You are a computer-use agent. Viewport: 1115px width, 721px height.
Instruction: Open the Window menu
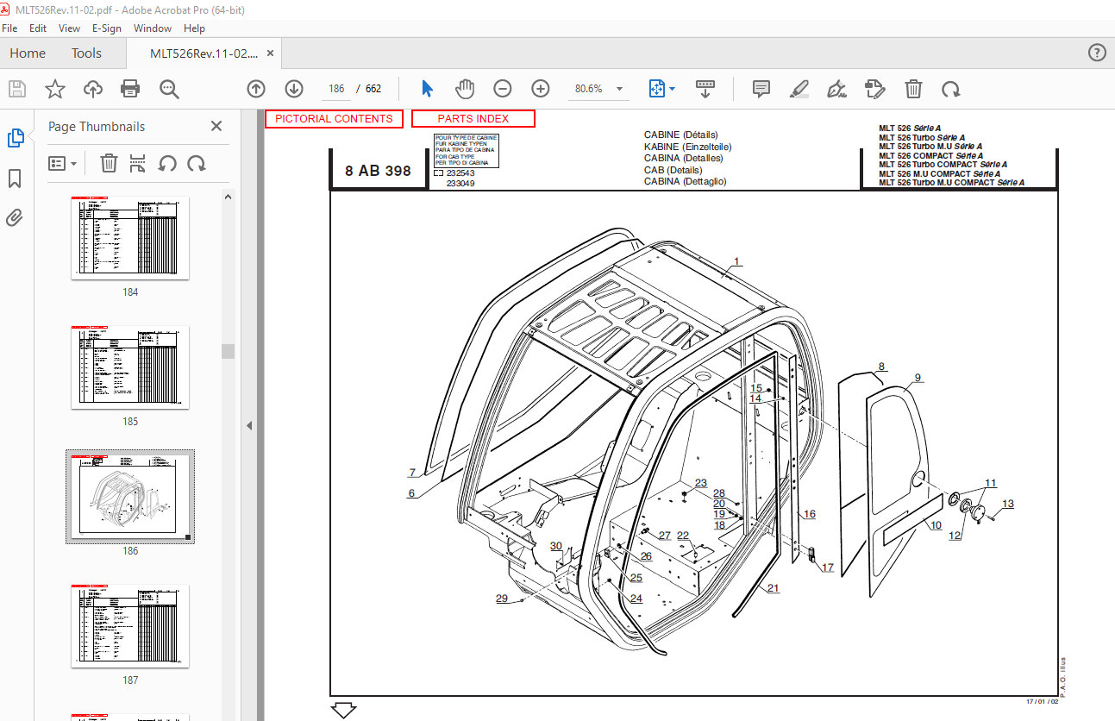click(153, 28)
